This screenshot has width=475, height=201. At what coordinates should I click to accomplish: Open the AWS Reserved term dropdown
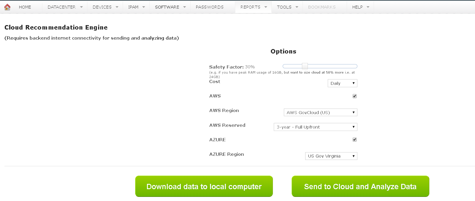point(315,127)
